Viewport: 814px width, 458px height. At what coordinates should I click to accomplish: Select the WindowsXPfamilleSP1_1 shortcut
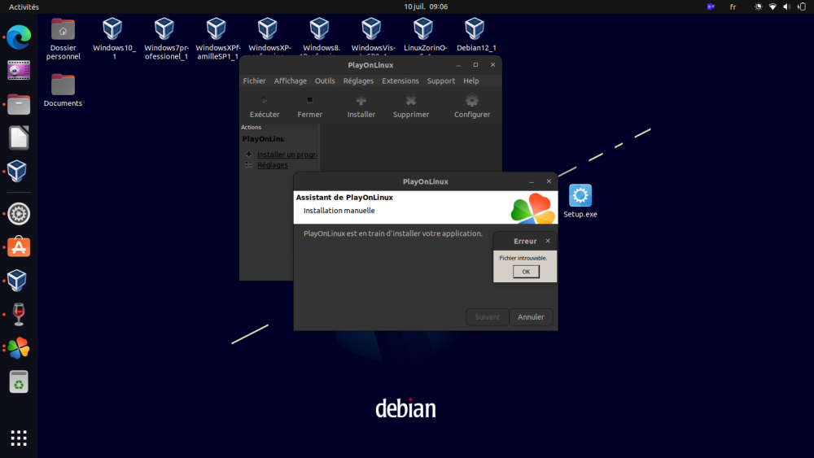(218, 39)
